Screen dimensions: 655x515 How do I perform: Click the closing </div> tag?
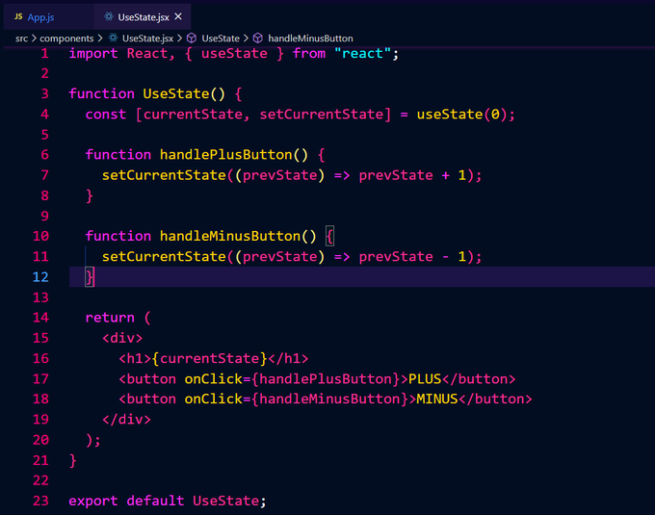126,420
